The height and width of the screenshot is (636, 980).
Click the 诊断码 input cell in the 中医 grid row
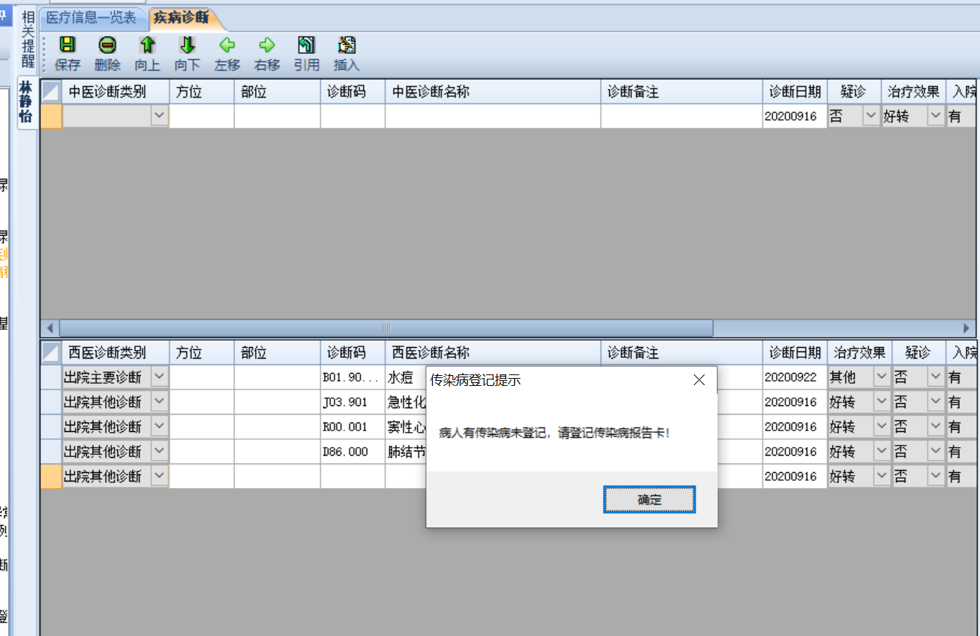click(x=353, y=116)
